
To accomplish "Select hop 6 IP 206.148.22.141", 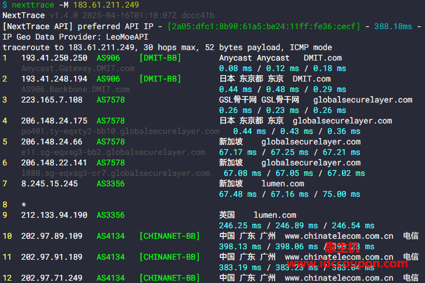I will point(54,162).
